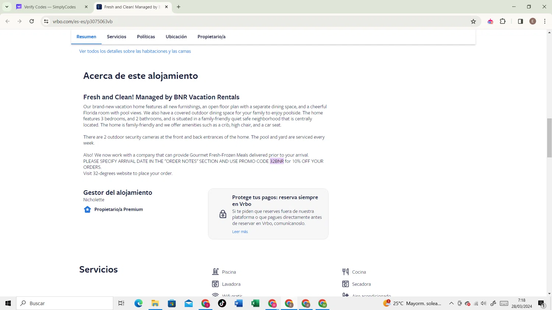
Task: Expand the tab search dropdown arrow
Action: tap(7, 7)
